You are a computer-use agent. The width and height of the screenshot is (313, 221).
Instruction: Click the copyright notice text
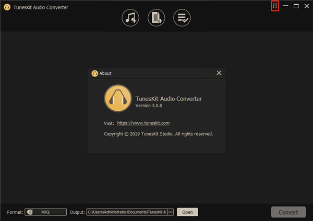click(158, 134)
